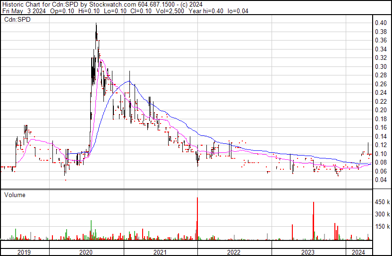Viewport: 392px width, 256px height.
Task: Click the Fri May 3 2024 date text
Action: tap(24, 11)
